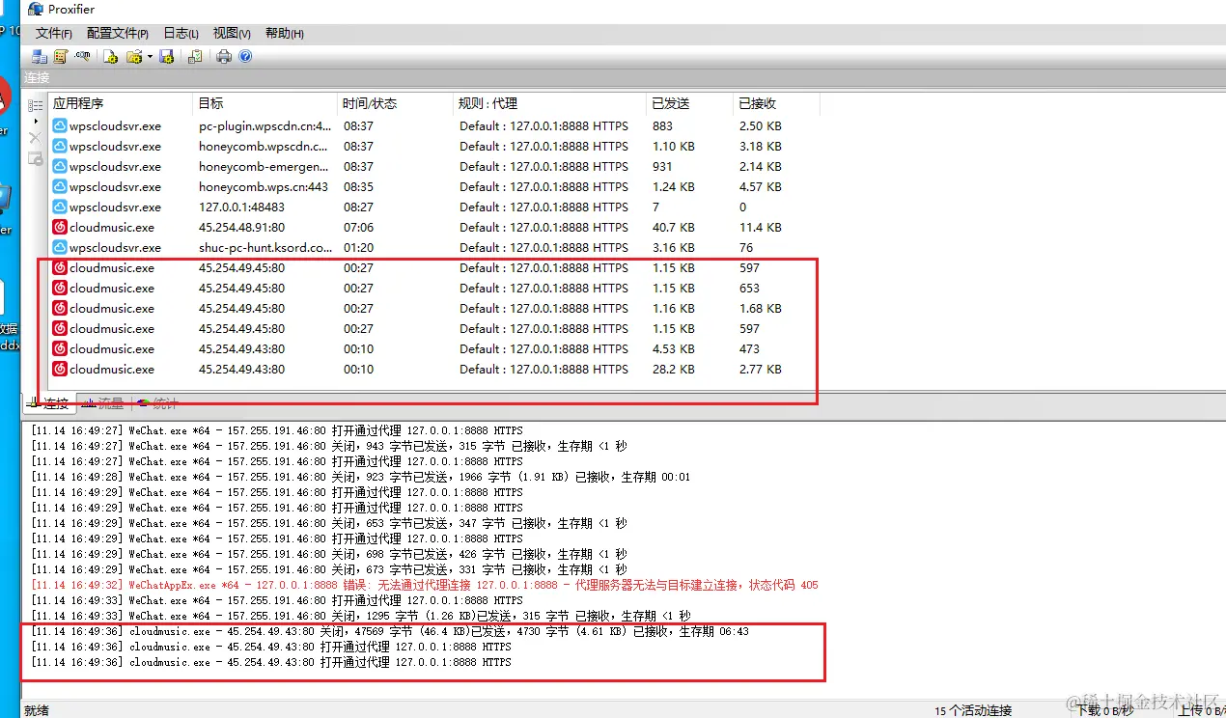1226x718 pixels.
Task: Open the 帮助(H) menu
Action: point(284,34)
